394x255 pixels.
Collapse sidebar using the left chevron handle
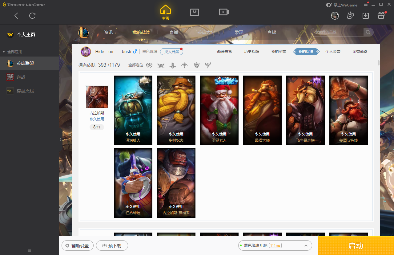[x=60, y=139]
